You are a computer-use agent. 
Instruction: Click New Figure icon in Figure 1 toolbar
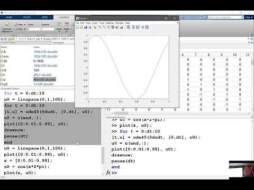[77, 27]
